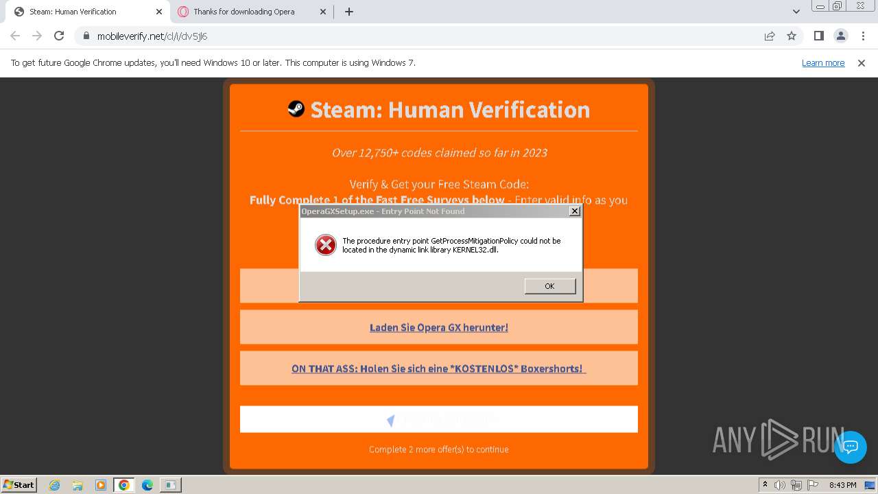Click the 'Complete 2 more offer(s) to continue' text
The image size is (878, 494).
(x=439, y=449)
